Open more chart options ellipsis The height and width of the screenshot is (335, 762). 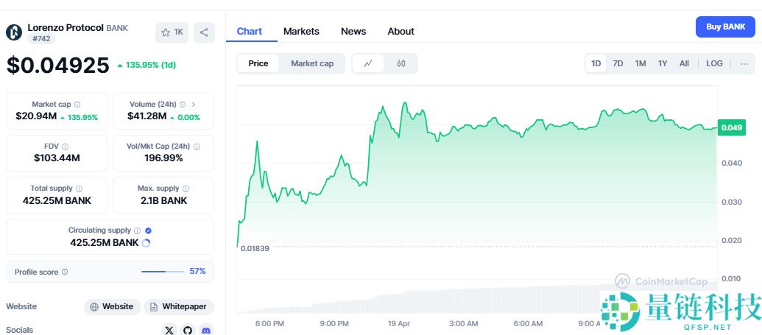pyautogui.click(x=744, y=64)
